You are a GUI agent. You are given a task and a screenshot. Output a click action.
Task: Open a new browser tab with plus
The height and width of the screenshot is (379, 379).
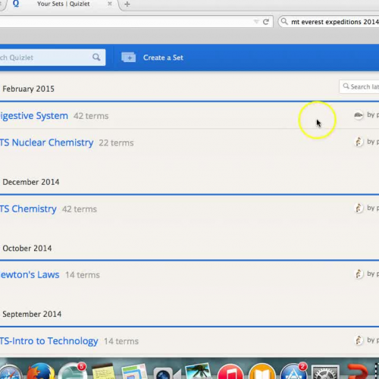point(127,4)
